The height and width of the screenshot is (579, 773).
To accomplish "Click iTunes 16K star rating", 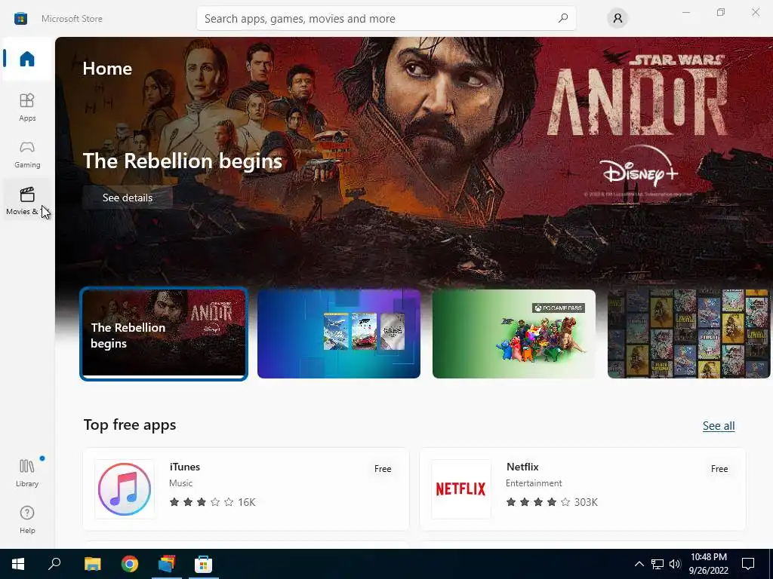I will (212, 502).
